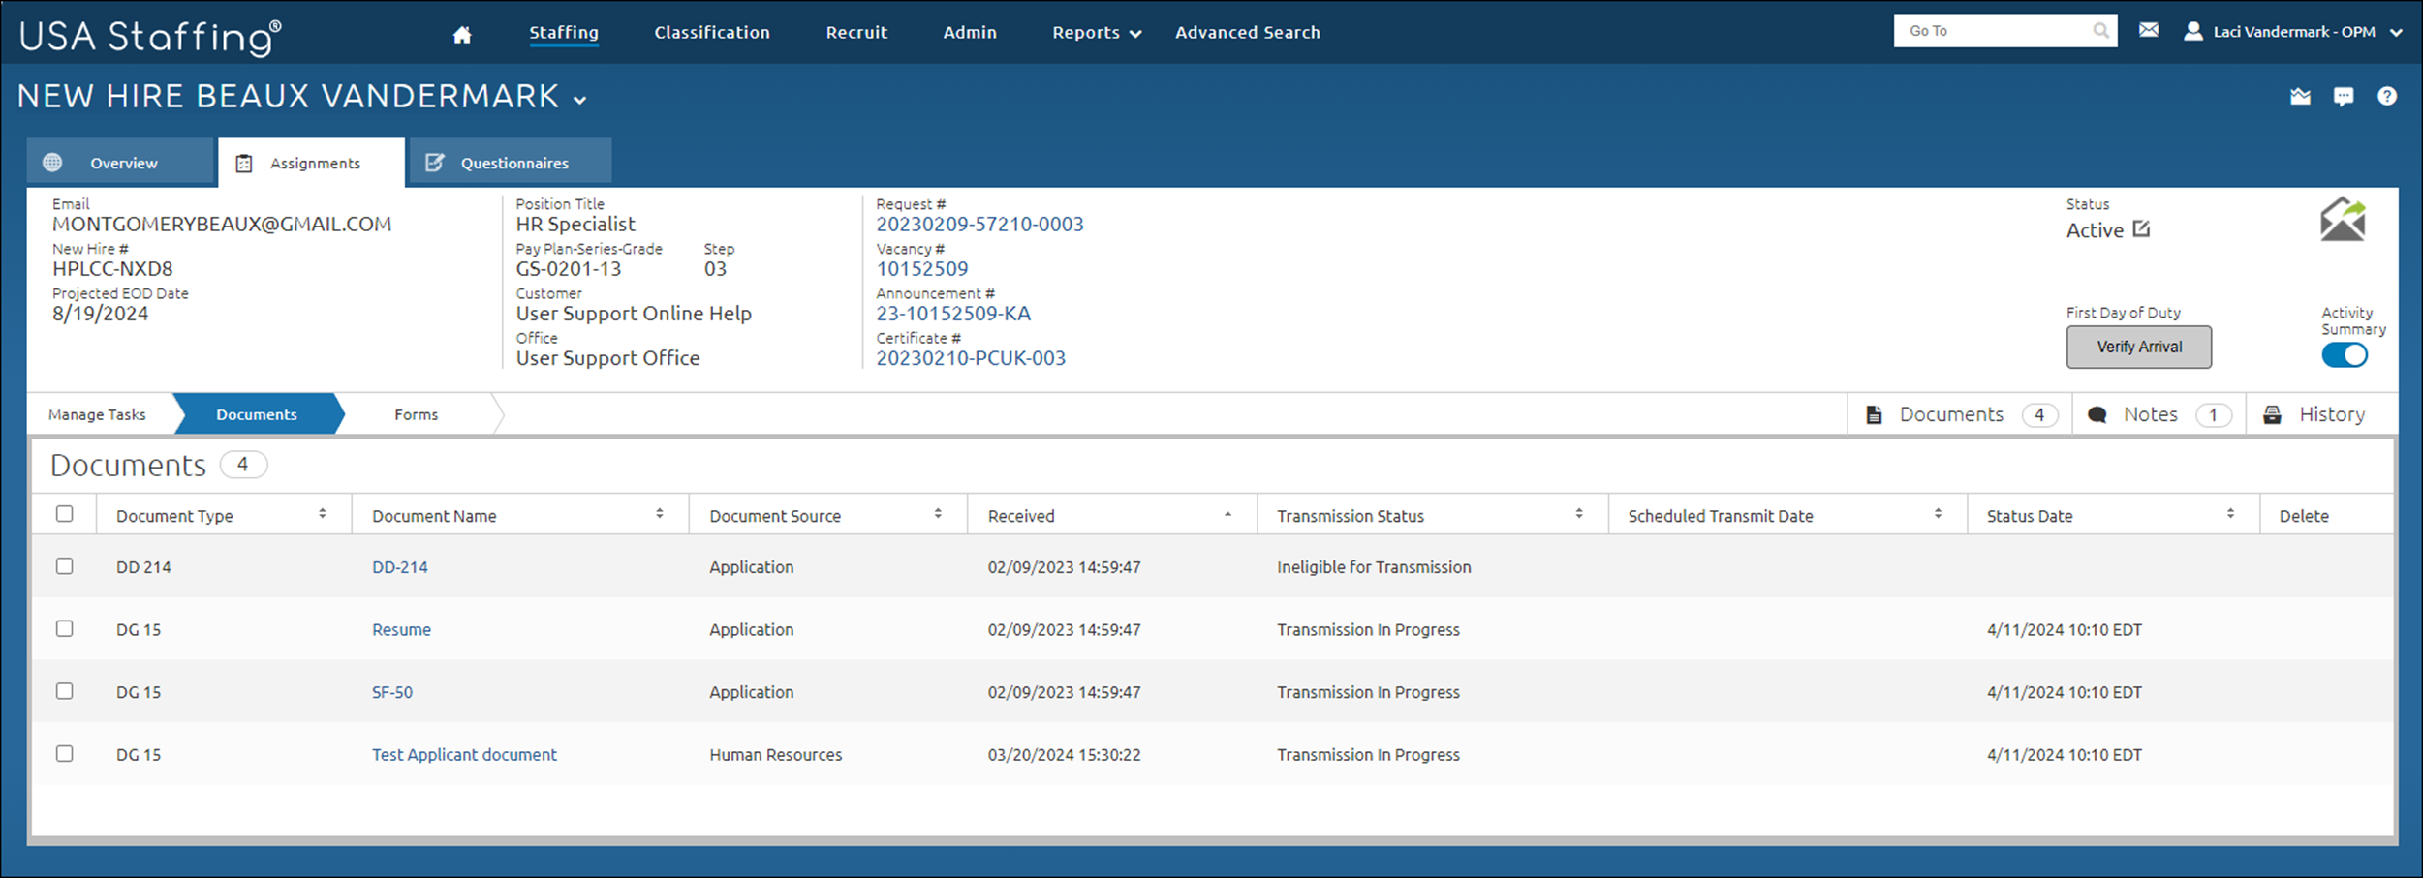Screen dimensions: 2423x878
Task: Click the Home icon in navigation bar
Action: pyautogui.click(x=462, y=34)
